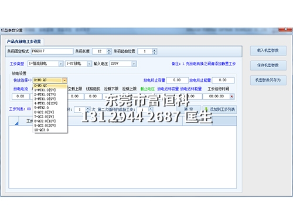Click the step run time 00:00:00 field
Viewport: 293px width, 216px height.
coord(216,96)
